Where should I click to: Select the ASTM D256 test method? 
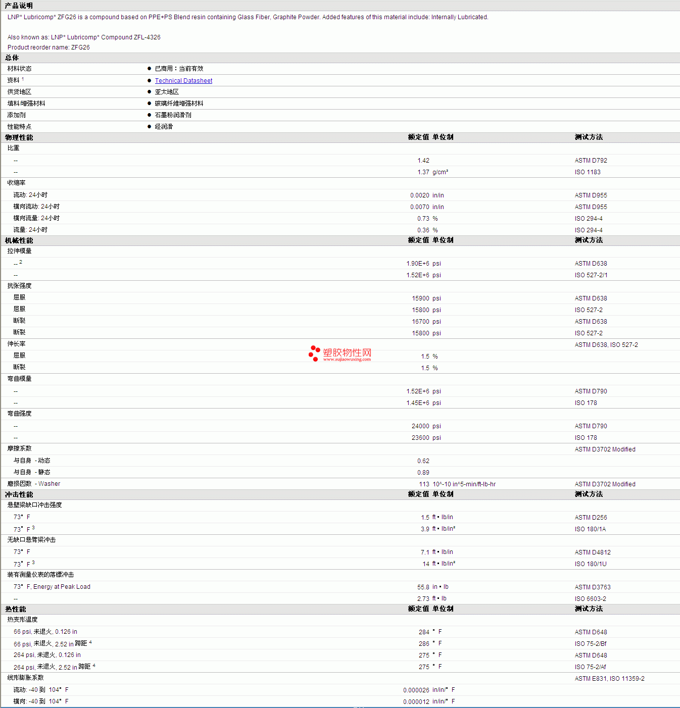[591, 518]
